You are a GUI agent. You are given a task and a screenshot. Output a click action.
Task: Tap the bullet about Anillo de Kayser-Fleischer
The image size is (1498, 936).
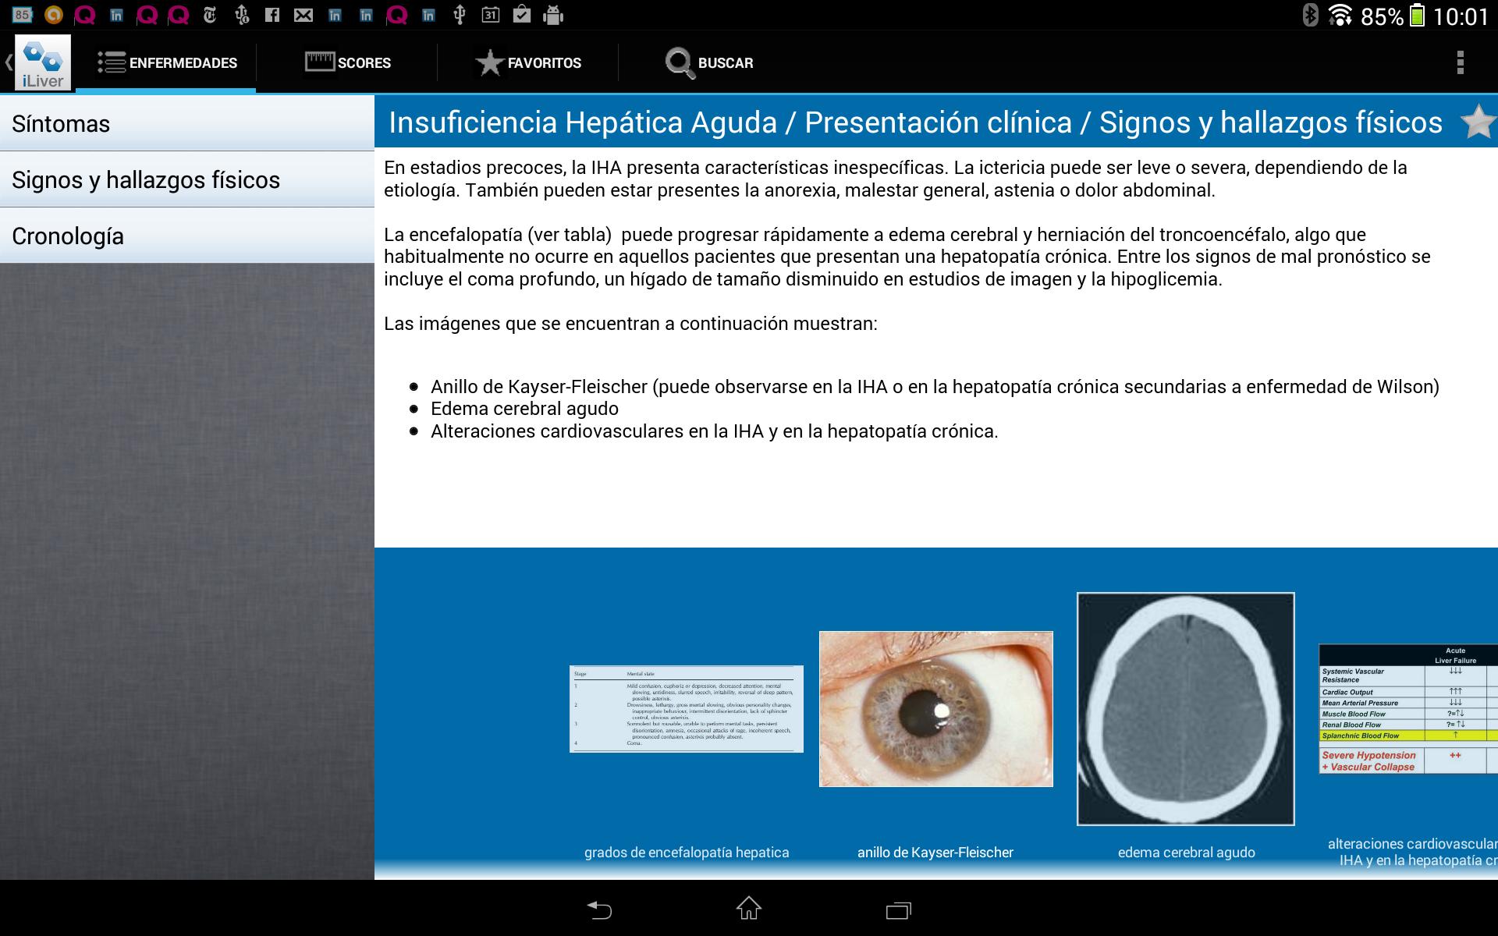pos(935,387)
